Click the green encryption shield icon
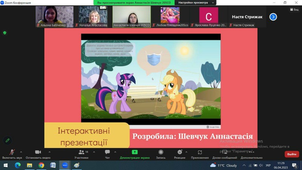 (5, 33)
